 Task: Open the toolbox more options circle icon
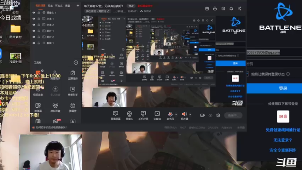(x=76, y=63)
